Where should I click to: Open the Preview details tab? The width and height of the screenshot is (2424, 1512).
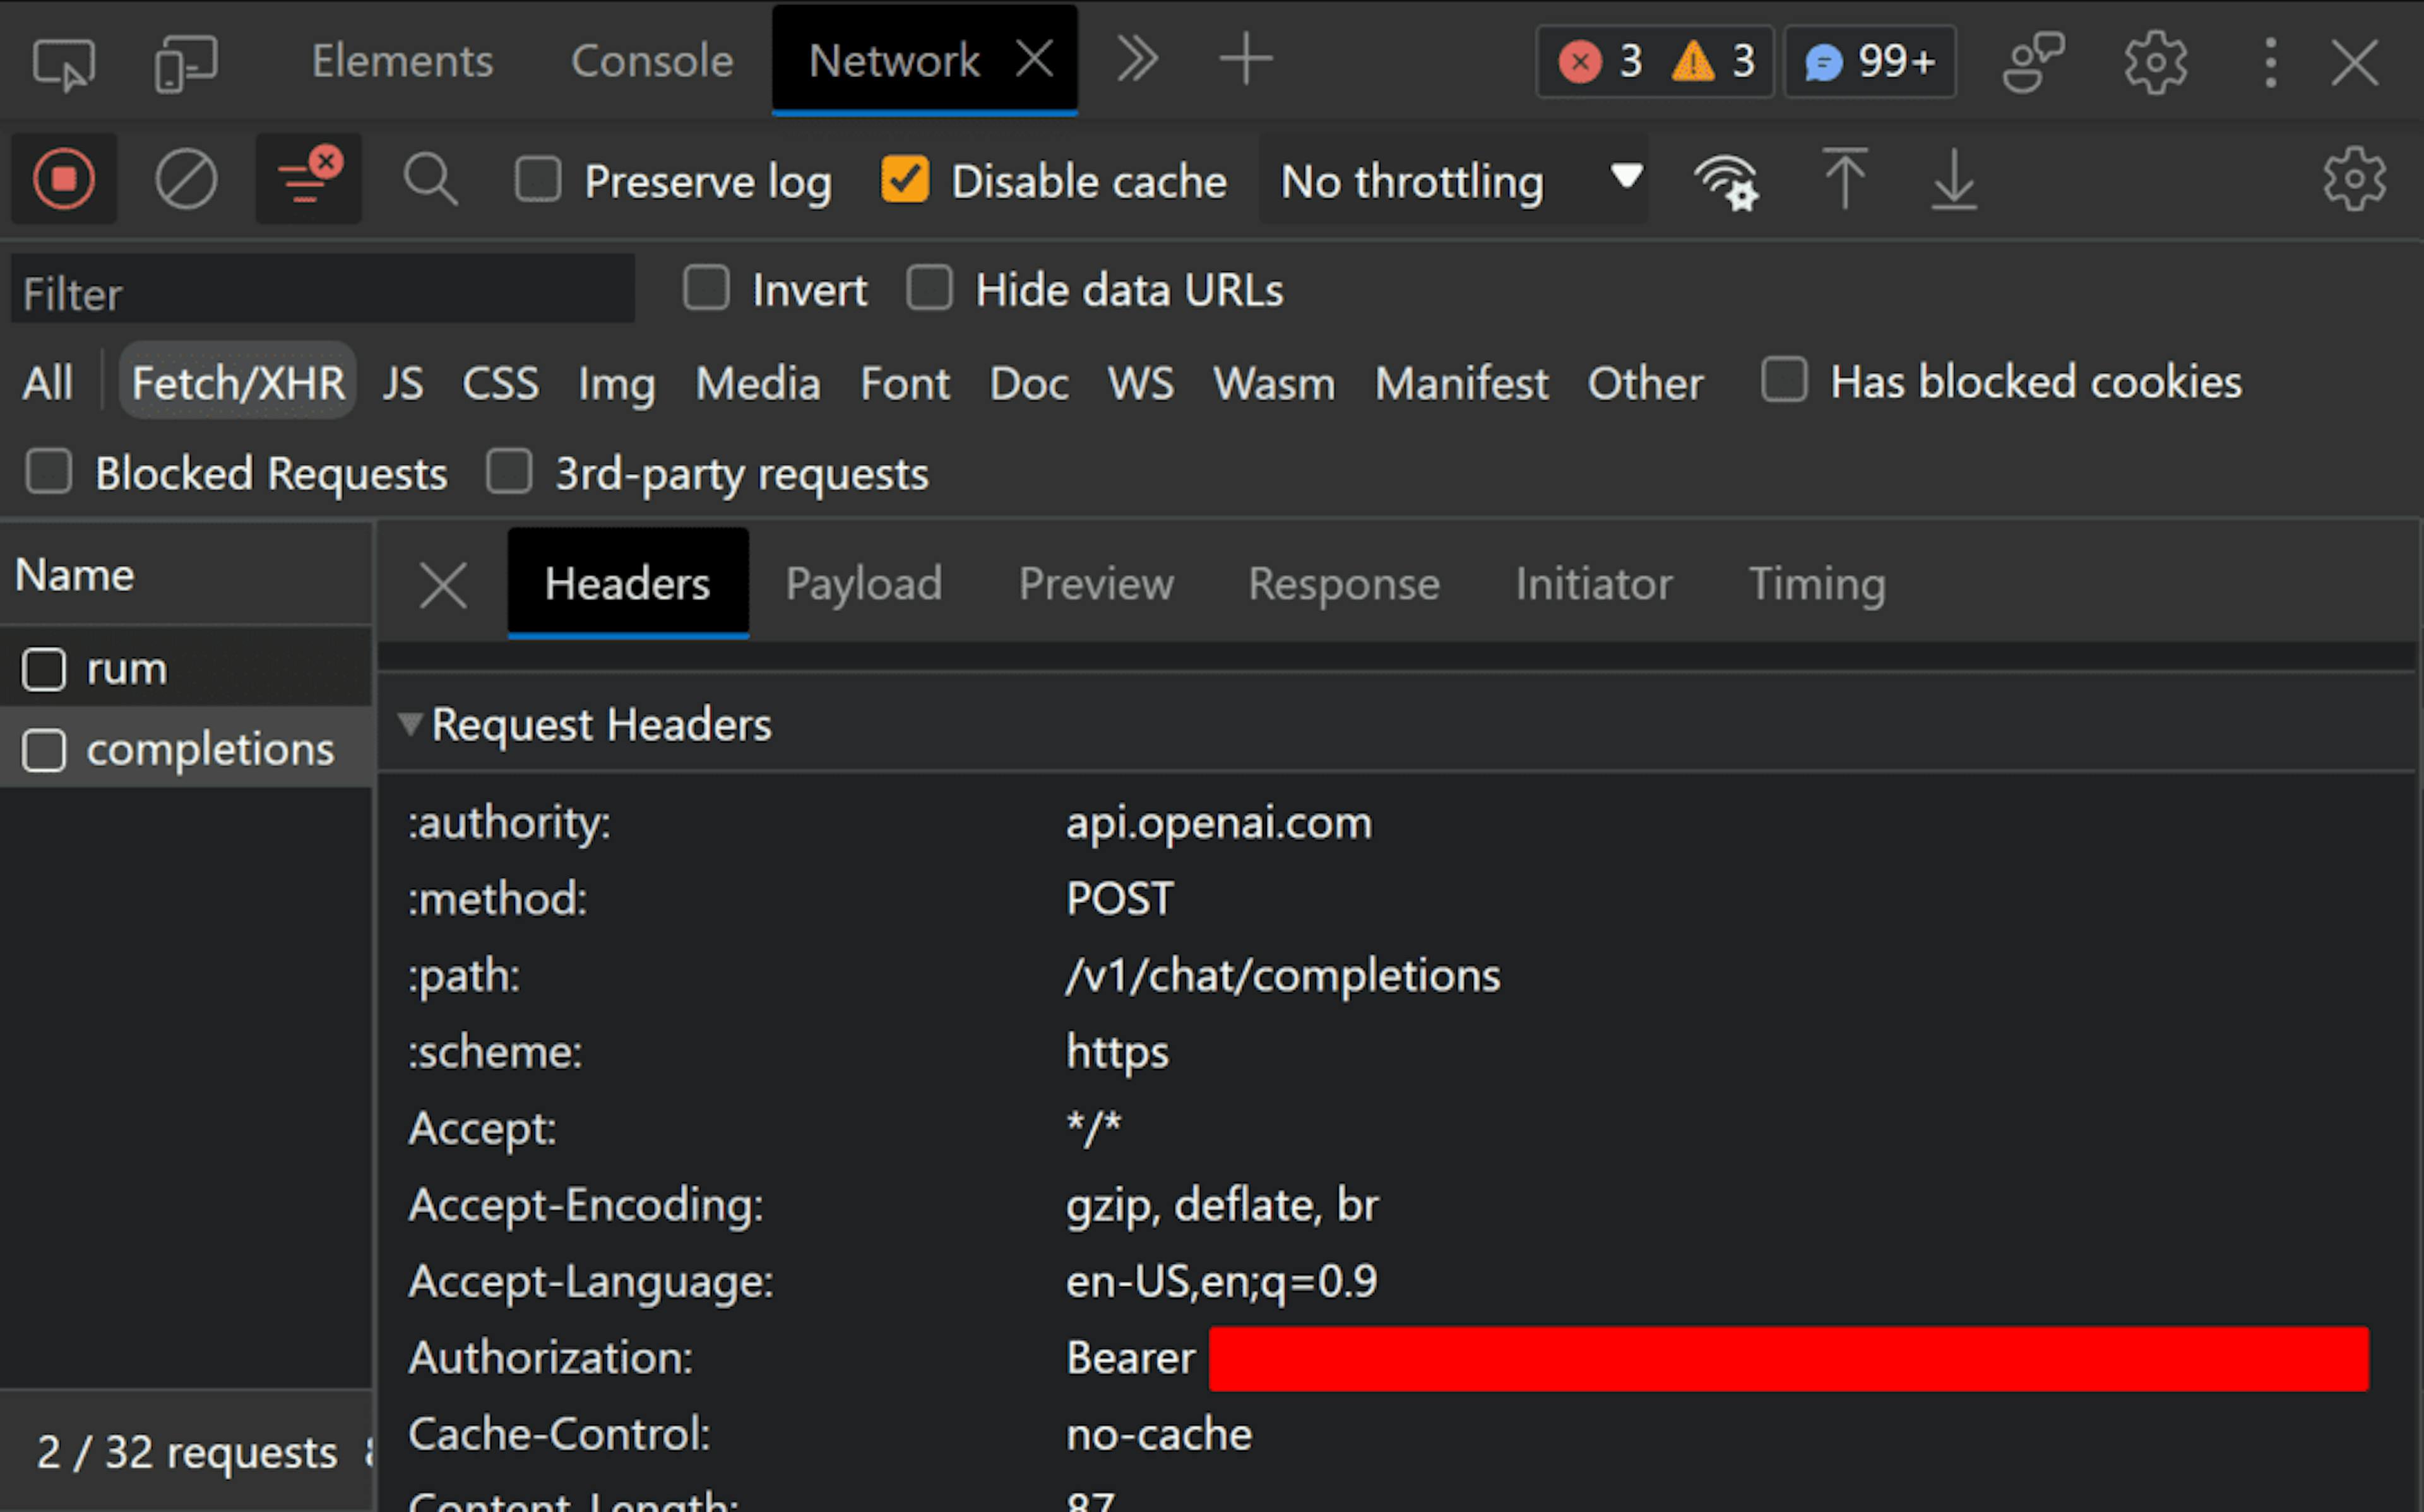tap(1096, 583)
